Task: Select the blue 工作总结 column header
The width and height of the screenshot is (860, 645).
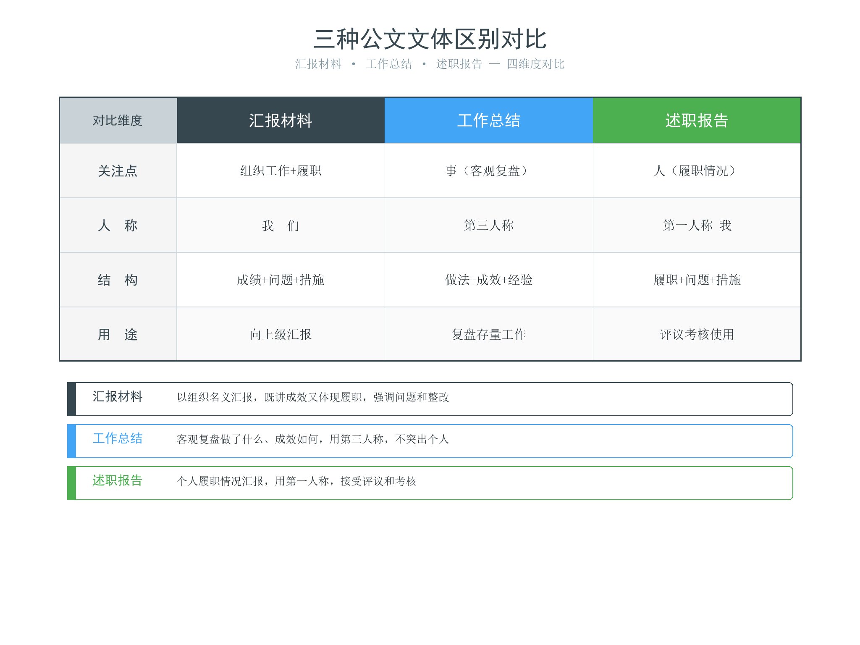Action: pyautogui.click(x=489, y=121)
